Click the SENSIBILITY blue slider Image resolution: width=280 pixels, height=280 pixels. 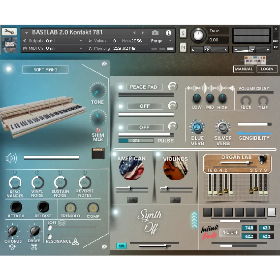pyautogui.click(x=254, y=133)
